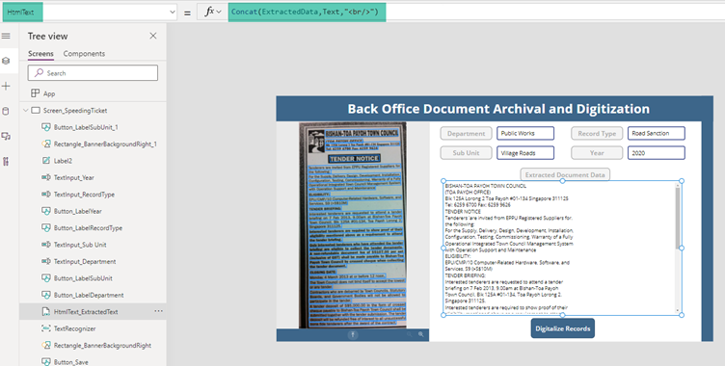
Task: Click the Button_LabelRecordType control icon
Action: (45, 228)
